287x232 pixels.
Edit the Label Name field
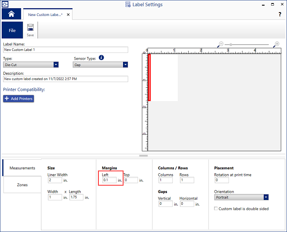click(x=66, y=50)
